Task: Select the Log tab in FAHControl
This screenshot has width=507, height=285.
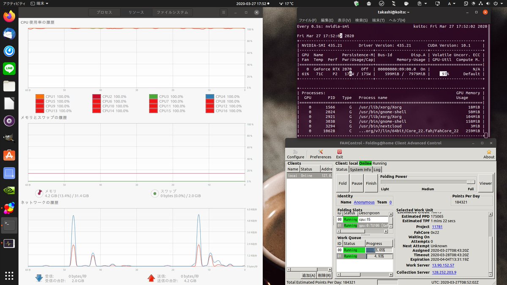Action: click(x=377, y=169)
